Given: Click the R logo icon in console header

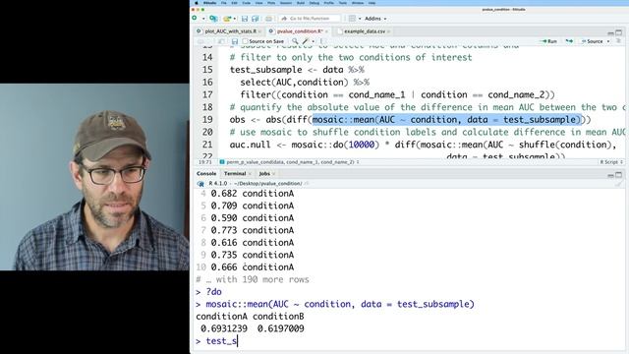Looking at the screenshot, I should click(200, 184).
